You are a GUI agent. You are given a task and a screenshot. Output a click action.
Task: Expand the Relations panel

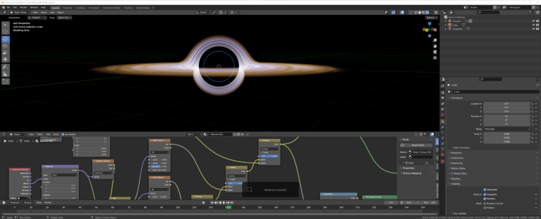pos(458,153)
